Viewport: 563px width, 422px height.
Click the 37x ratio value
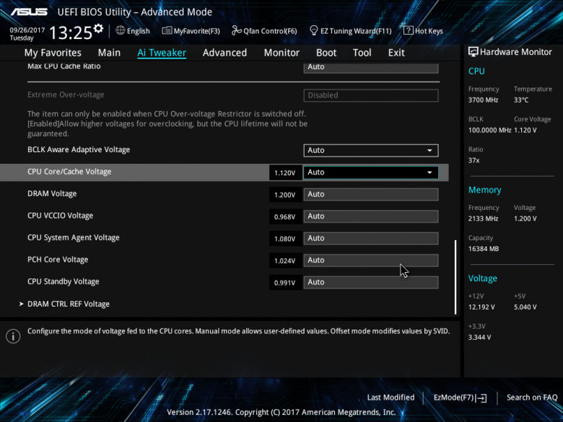click(474, 160)
